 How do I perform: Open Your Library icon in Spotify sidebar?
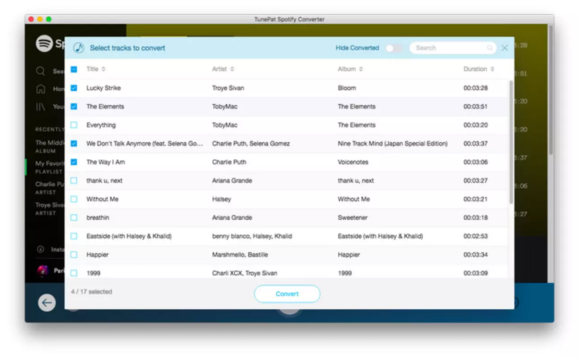[41, 107]
